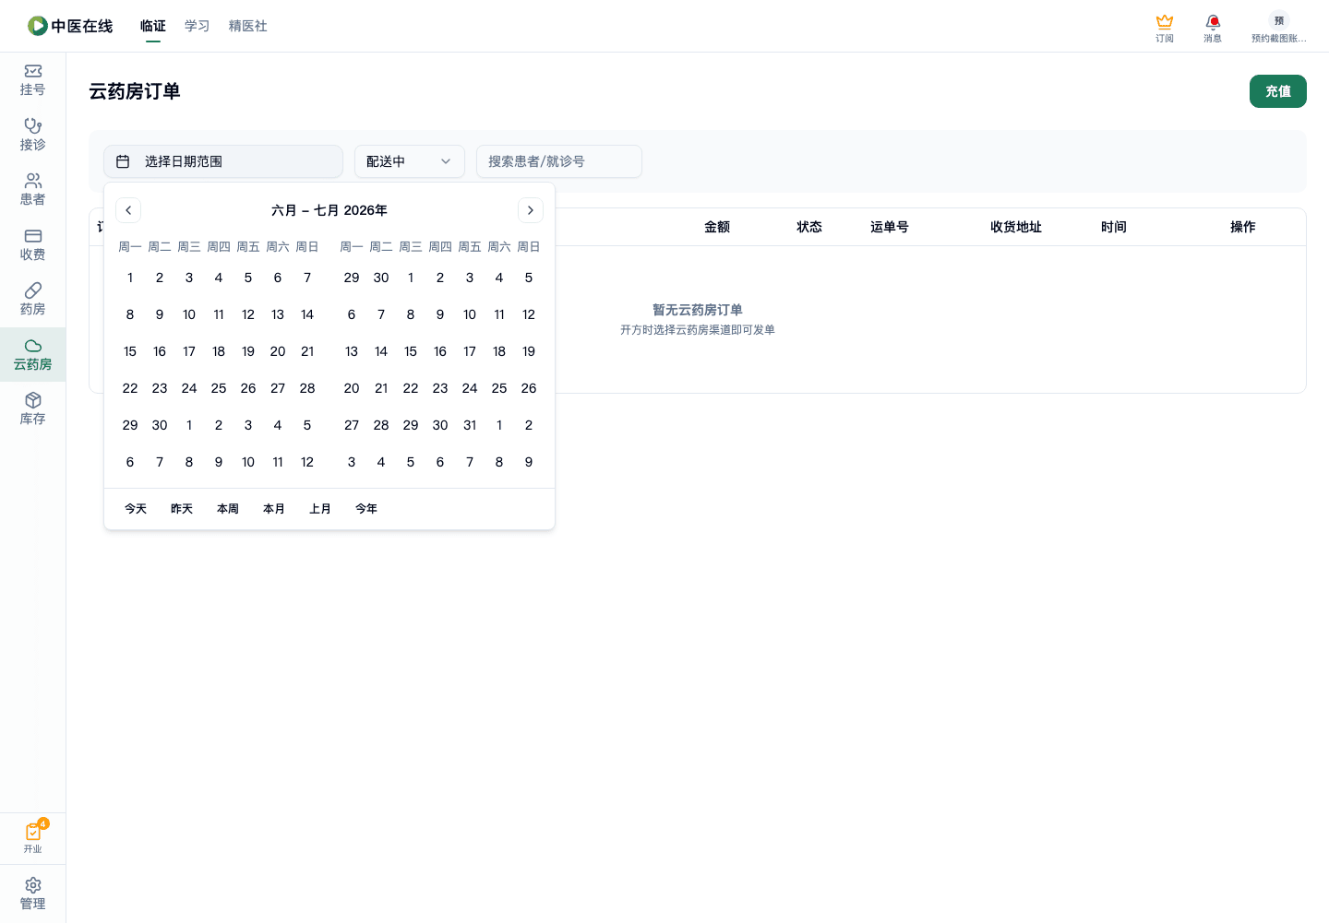
Task: Select the 上月 quick range
Action: point(320,509)
